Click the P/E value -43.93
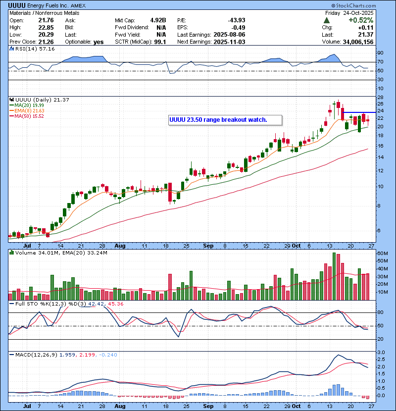This screenshot has height=411, width=396. [237, 20]
